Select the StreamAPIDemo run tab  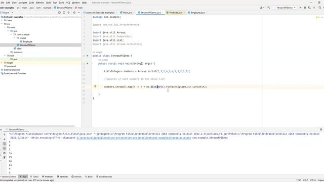[x=17, y=129]
